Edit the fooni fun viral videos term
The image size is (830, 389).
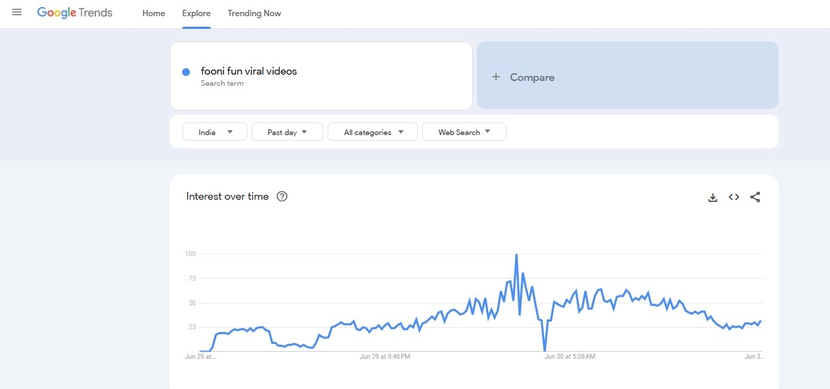249,71
